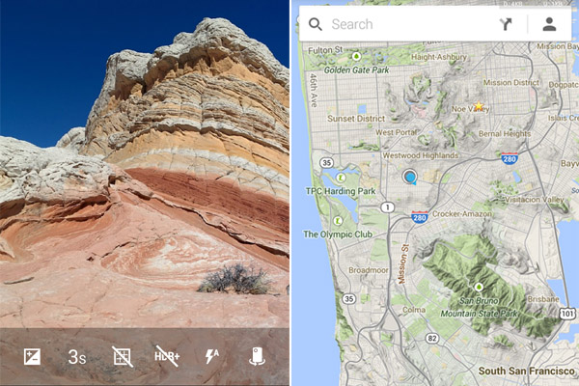The image size is (579, 386).
Task: Click the Mission District label
Action: (x=511, y=83)
